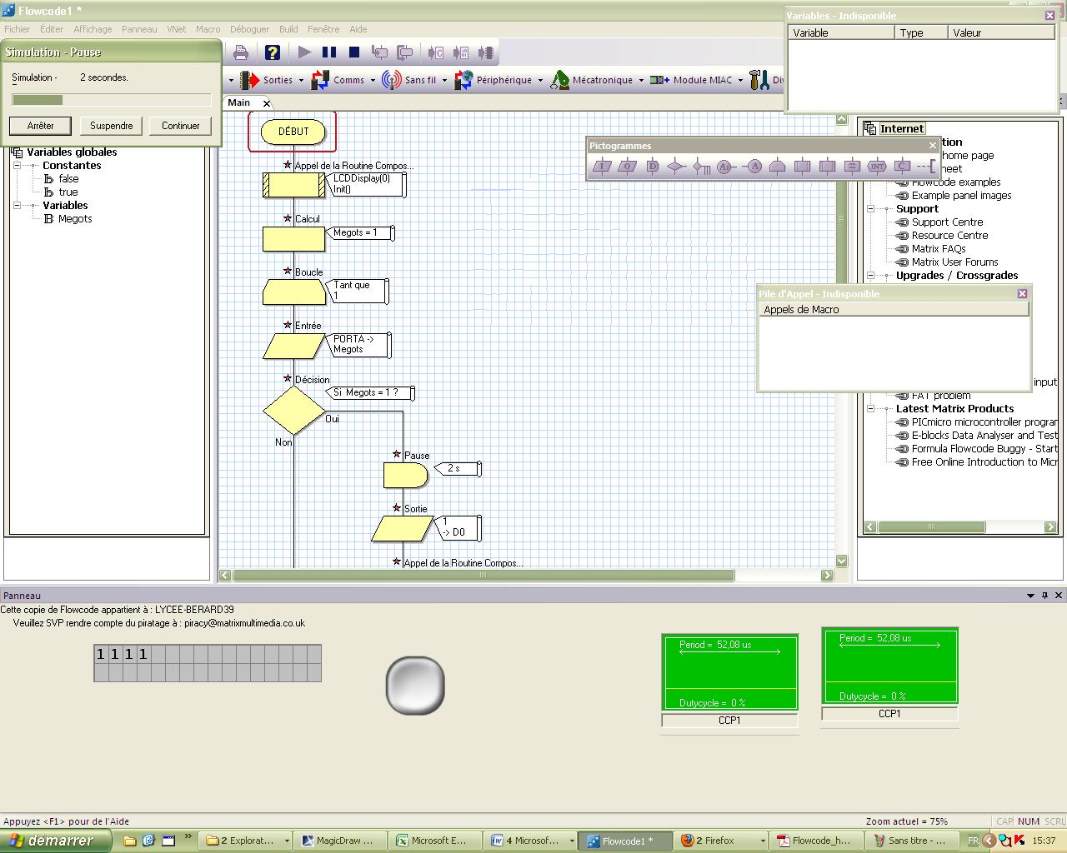
Task: Click the step over icon
Action: pos(404,52)
